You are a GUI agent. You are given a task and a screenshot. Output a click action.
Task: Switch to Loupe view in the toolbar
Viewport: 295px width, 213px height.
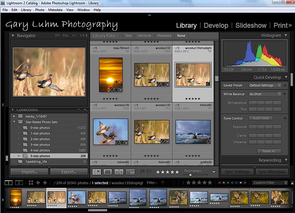pos(108,172)
